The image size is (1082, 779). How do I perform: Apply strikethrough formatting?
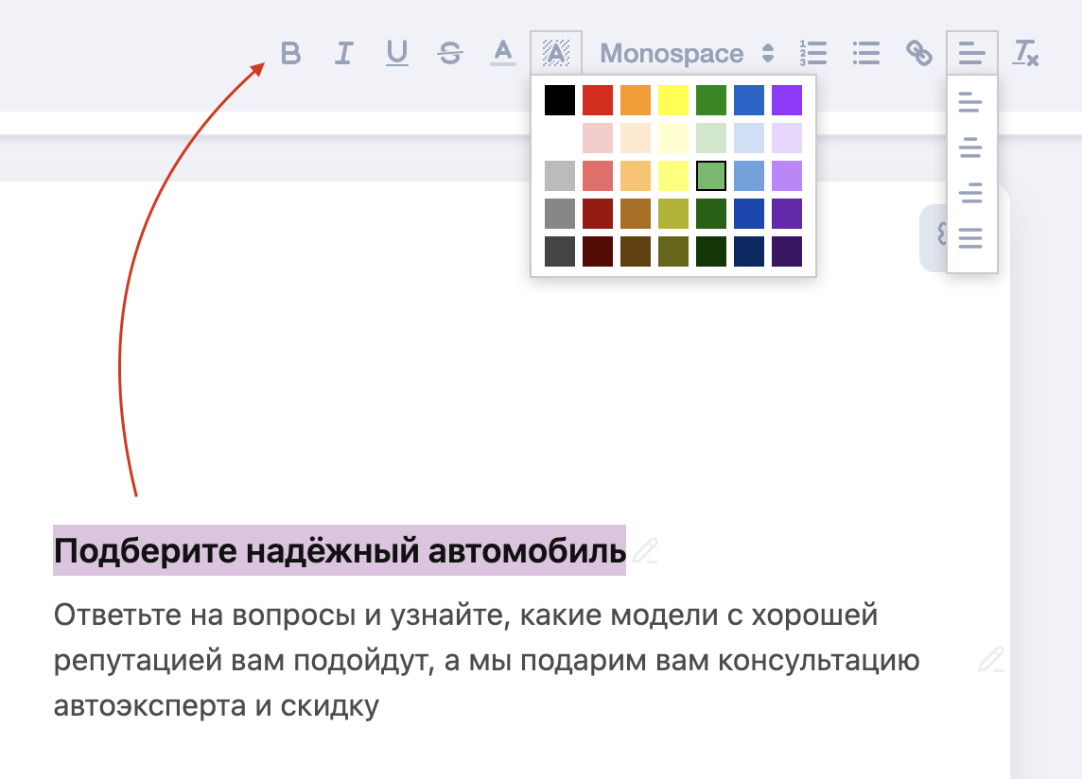(450, 54)
